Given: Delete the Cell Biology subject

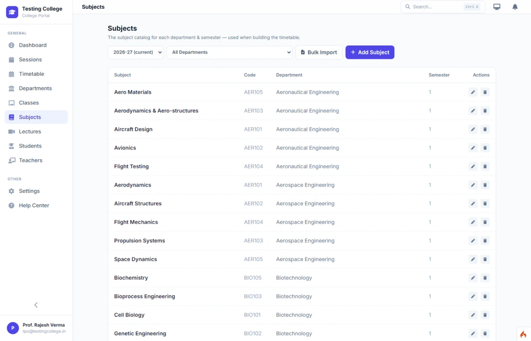Looking at the screenshot, I should point(485,315).
